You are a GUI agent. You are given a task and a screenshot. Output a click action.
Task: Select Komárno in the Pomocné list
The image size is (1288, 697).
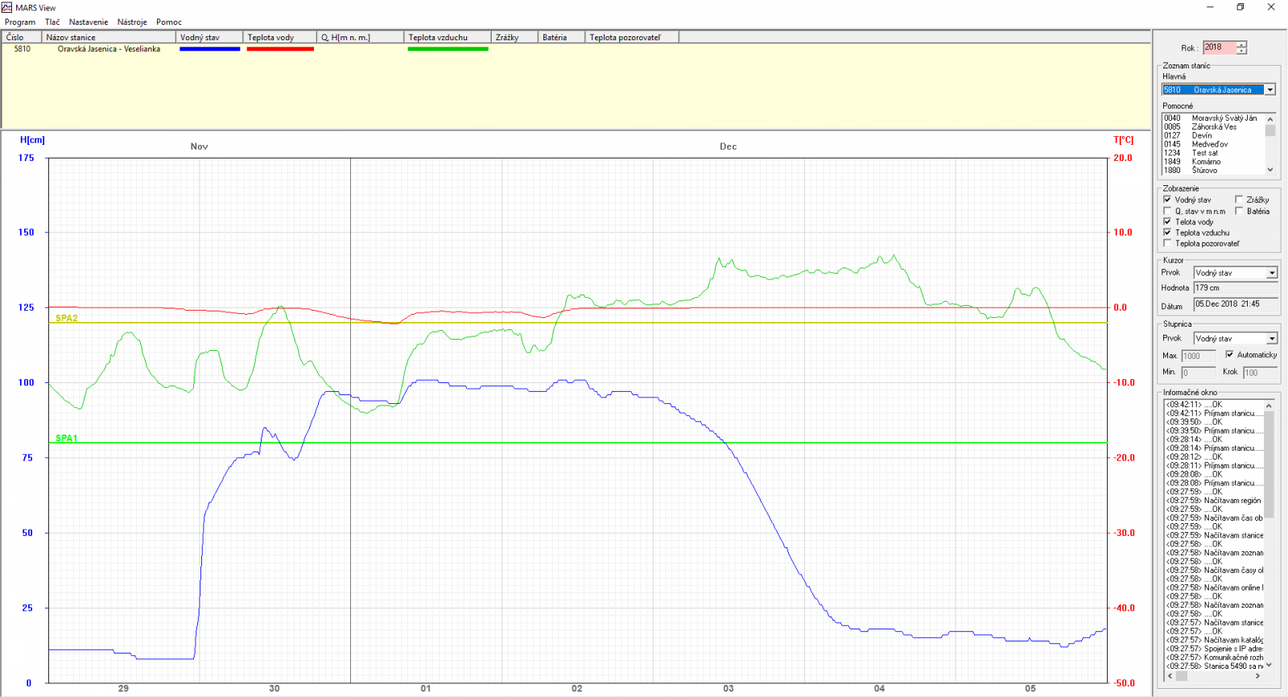coord(1206,162)
